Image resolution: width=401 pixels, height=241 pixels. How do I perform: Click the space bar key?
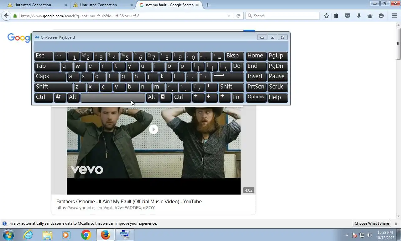[113, 97]
